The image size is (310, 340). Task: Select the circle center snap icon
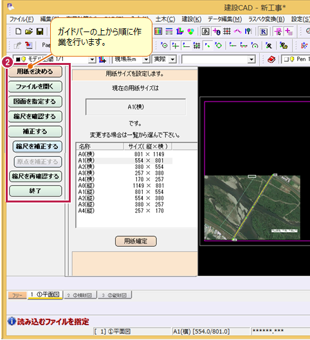click(x=165, y=46)
